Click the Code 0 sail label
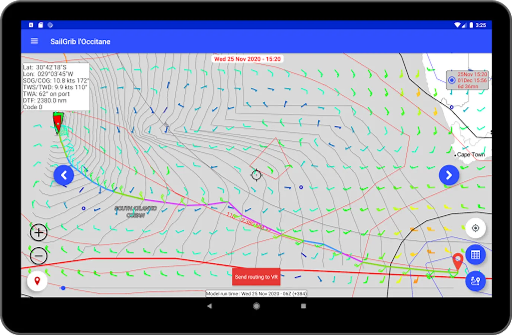 click(x=33, y=107)
